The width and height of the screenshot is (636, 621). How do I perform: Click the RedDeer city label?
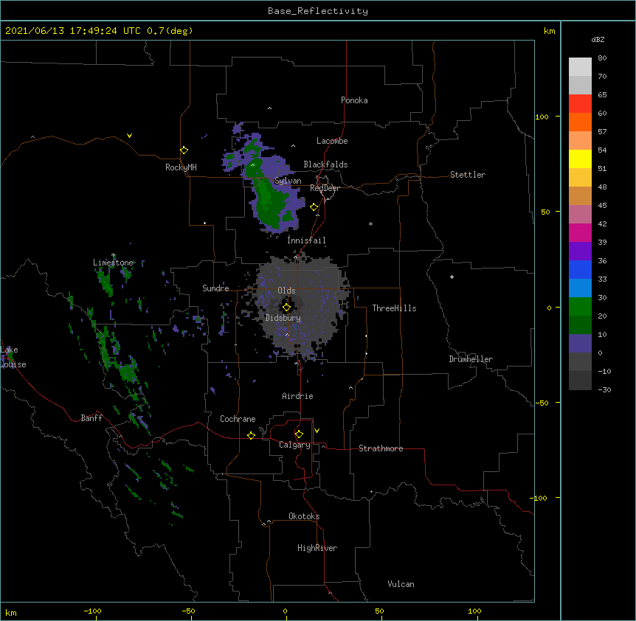pos(325,188)
